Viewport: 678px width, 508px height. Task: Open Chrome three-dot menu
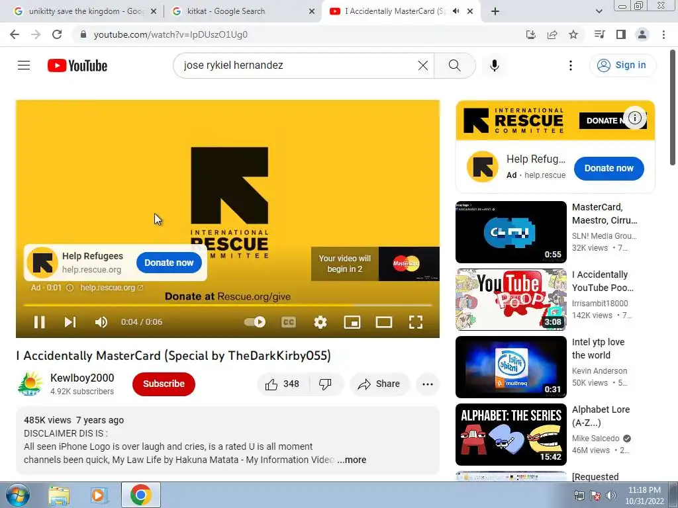pos(663,34)
